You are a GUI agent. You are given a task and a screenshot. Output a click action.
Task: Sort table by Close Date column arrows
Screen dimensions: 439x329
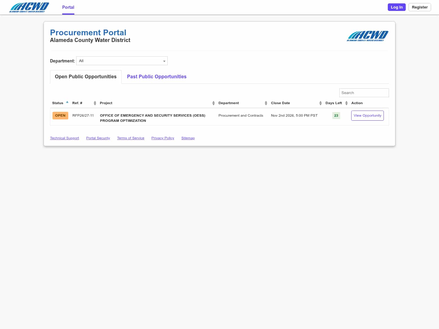[x=320, y=103]
